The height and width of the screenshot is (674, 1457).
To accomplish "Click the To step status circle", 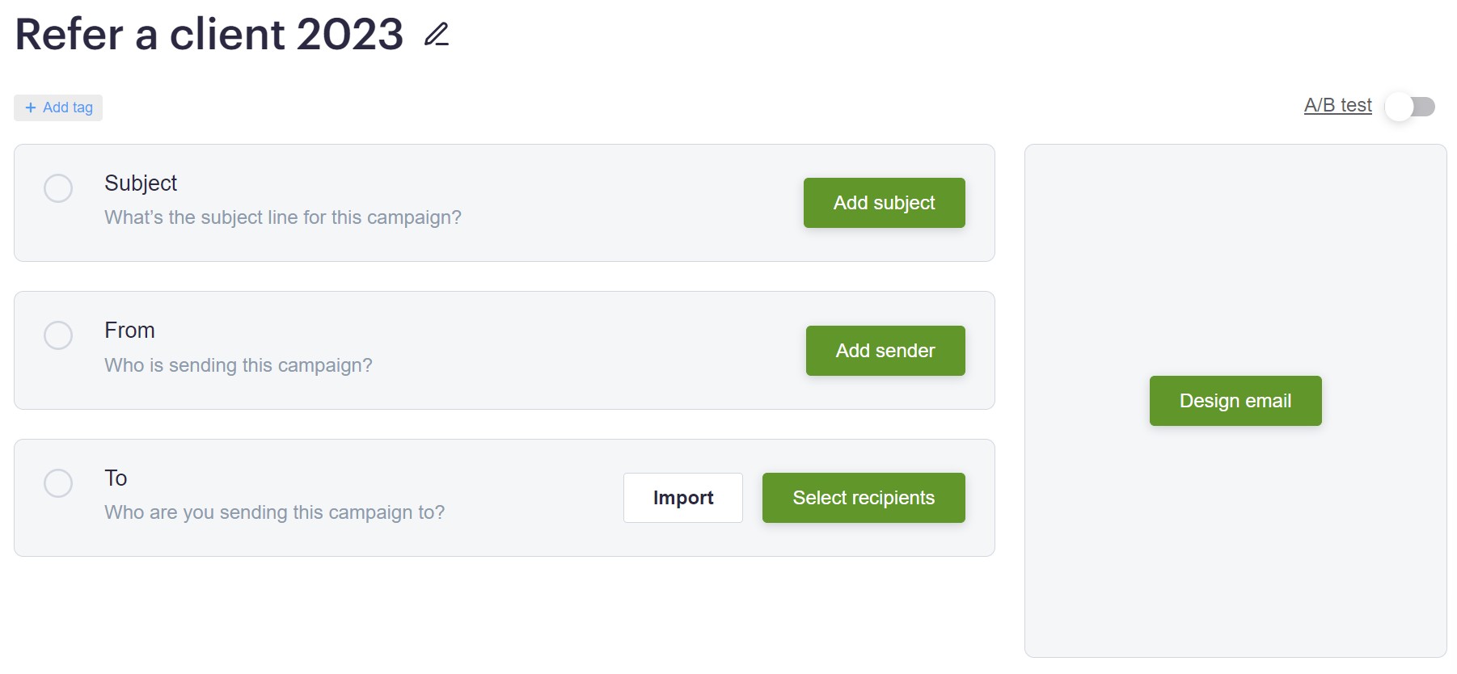I will (58, 483).
